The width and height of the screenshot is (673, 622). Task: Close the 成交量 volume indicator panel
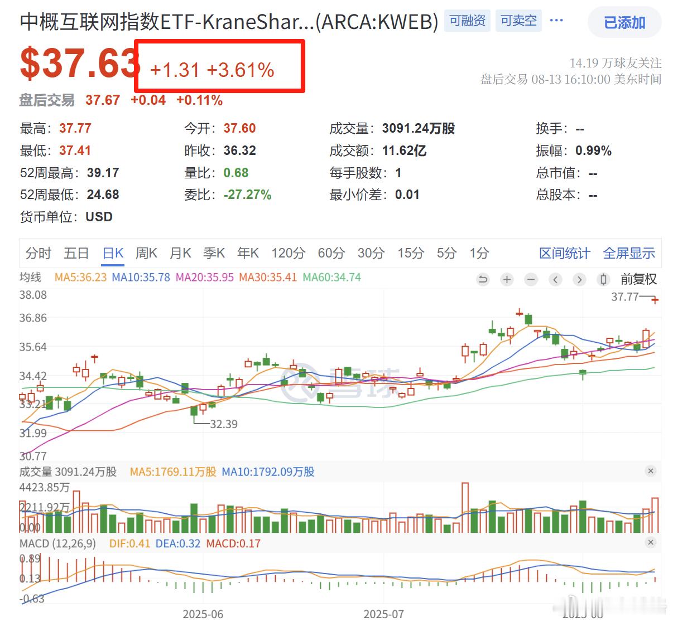(x=650, y=471)
